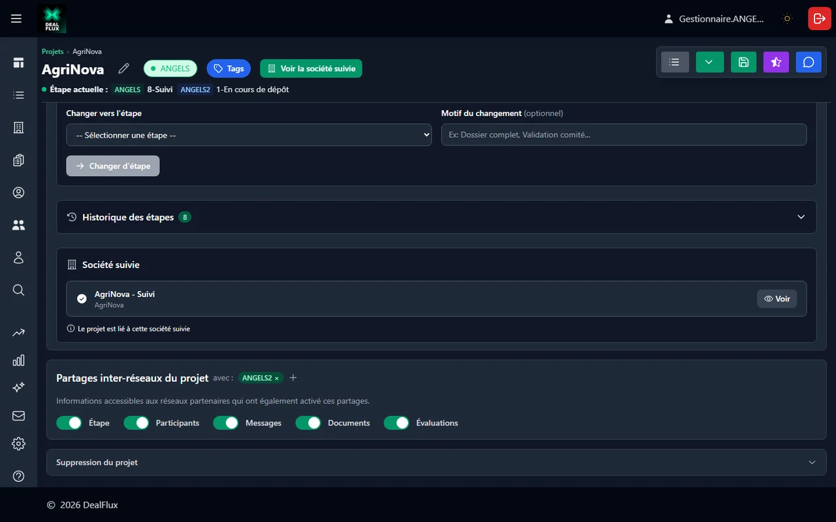Click the DealFlux logo
The image size is (836, 522).
tap(52, 19)
